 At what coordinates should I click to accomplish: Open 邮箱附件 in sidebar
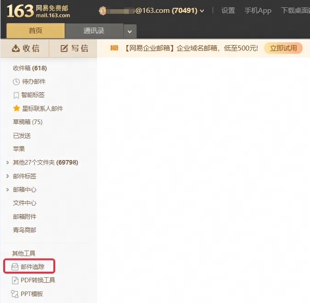pos(25,217)
